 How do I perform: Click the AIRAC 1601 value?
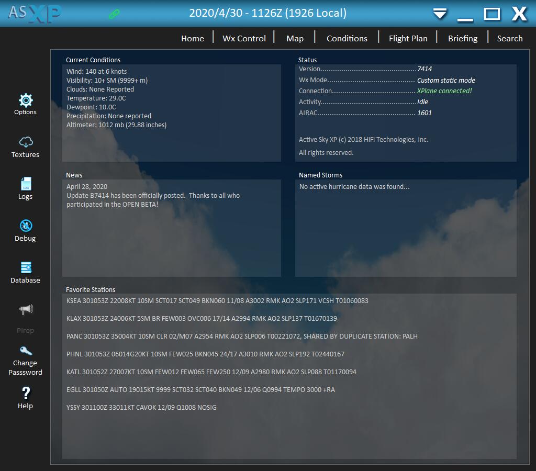pyautogui.click(x=424, y=113)
